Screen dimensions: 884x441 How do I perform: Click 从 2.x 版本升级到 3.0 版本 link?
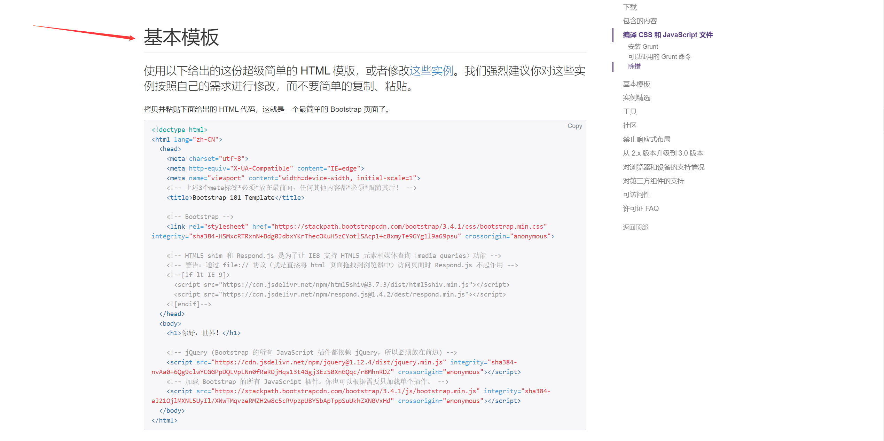(x=663, y=153)
